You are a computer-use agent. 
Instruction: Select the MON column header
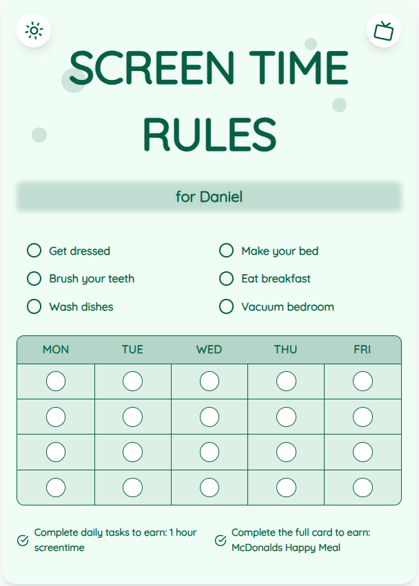[x=56, y=350]
